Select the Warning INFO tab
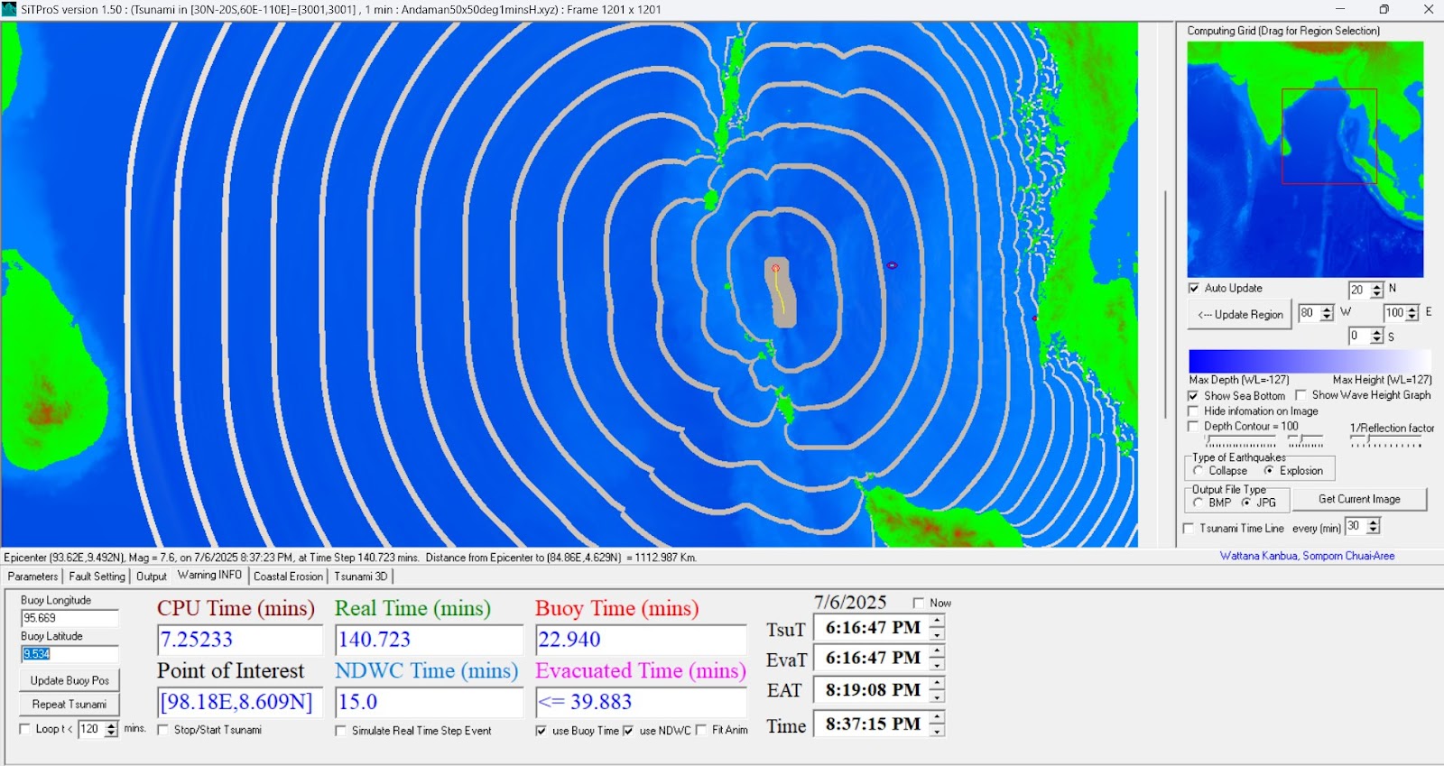This screenshot has width=1444, height=766. click(209, 576)
